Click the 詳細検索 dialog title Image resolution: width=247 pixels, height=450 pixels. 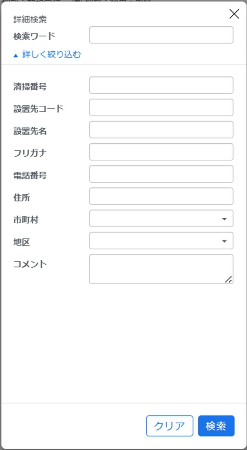(30, 20)
